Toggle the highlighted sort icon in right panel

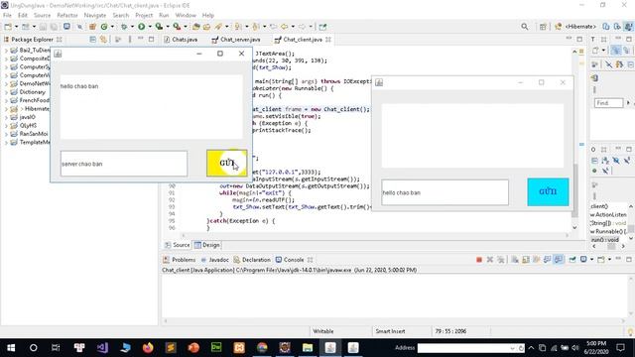(x=615, y=51)
